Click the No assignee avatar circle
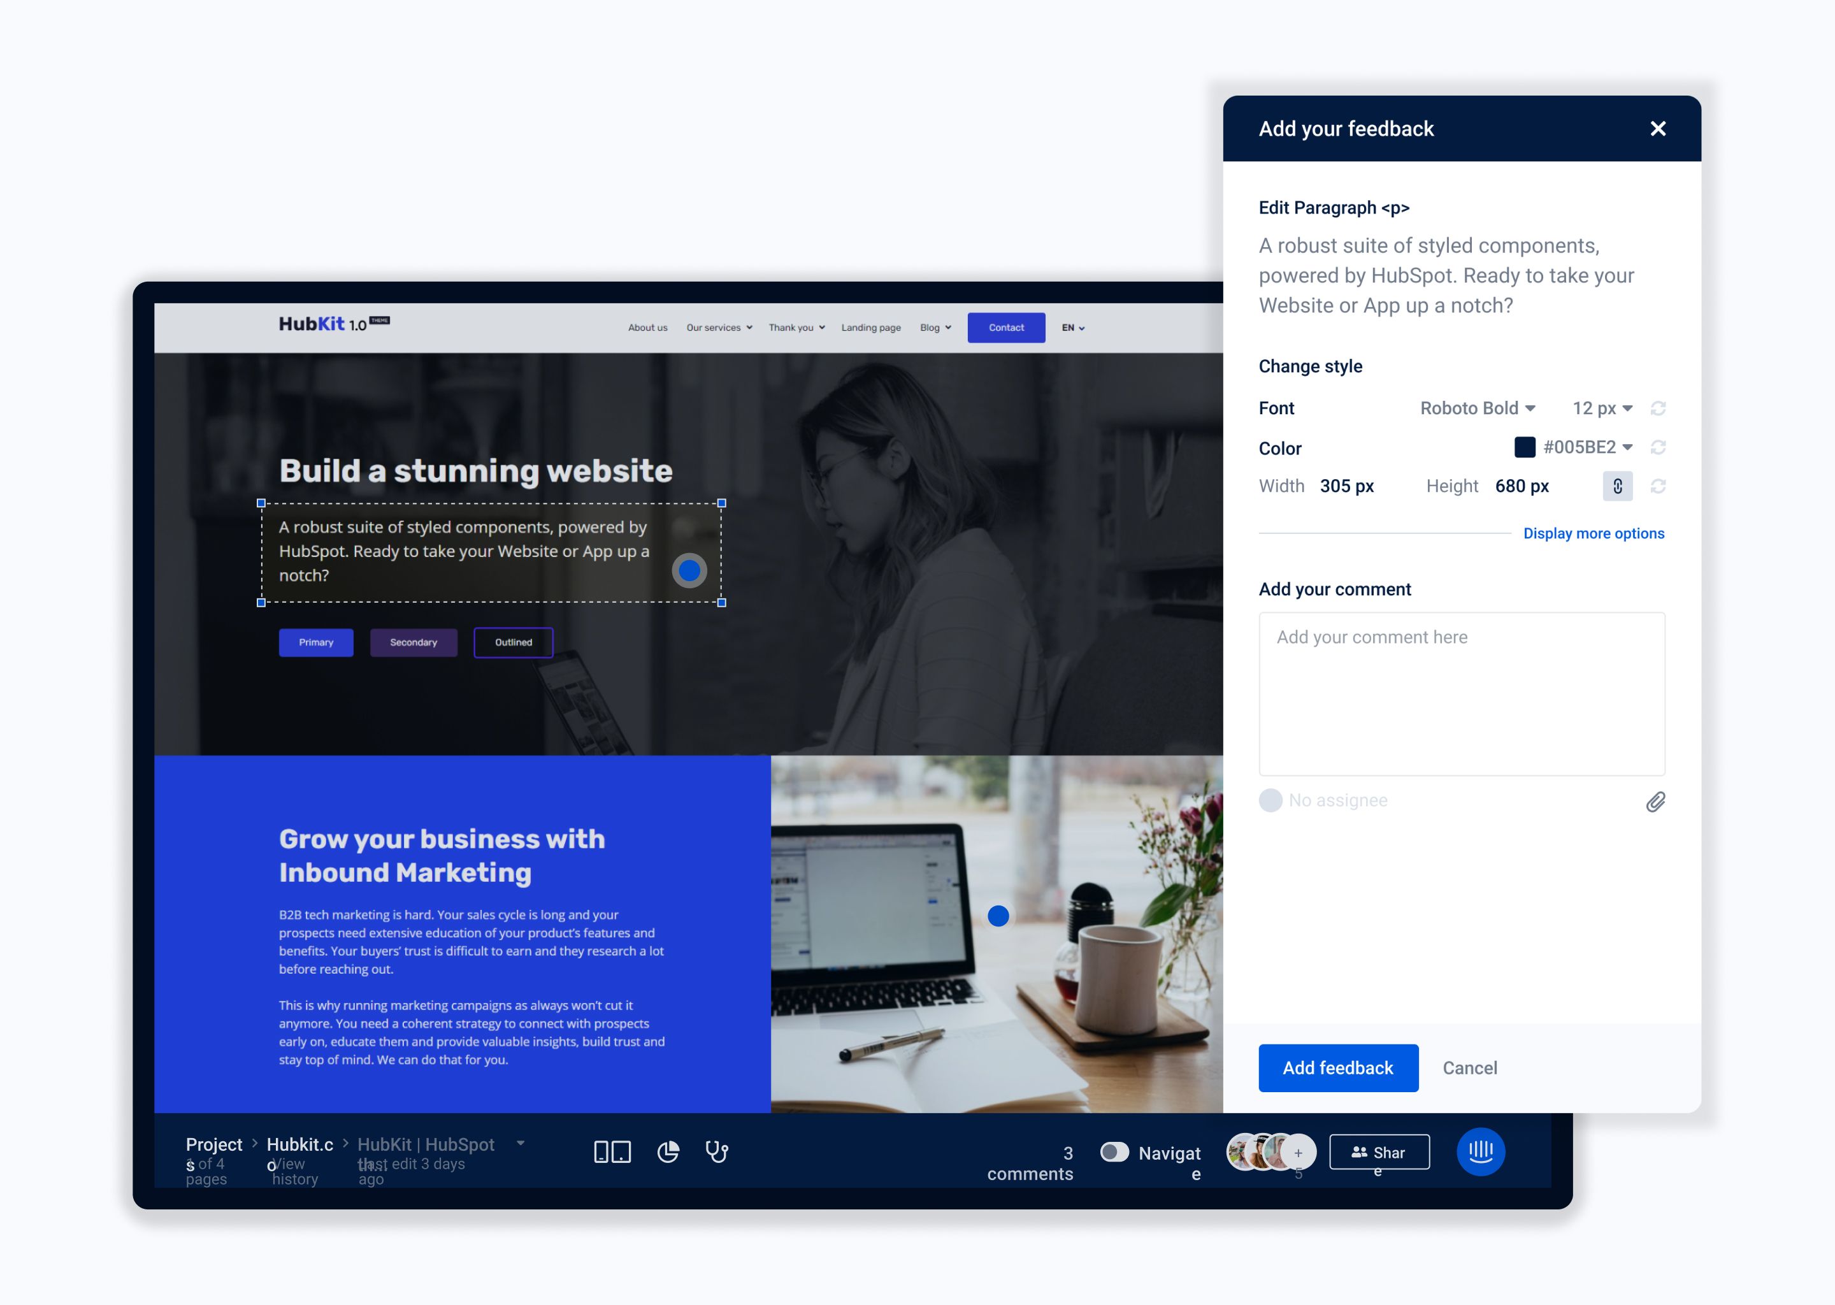This screenshot has width=1835, height=1305. pos(1270,800)
